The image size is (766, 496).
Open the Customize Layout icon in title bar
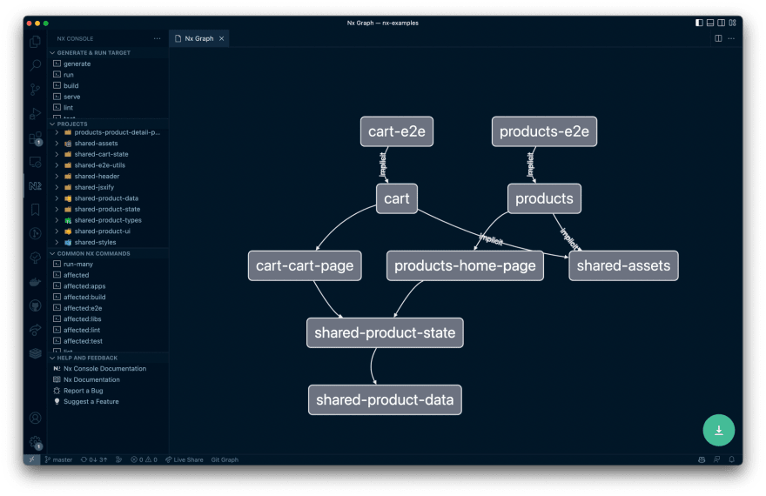click(732, 23)
